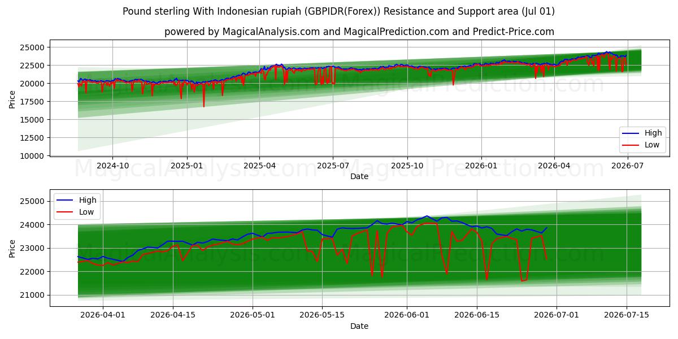Viewport: 678px width, 339px height.
Task: Click the 2026-07-15 date tick
Action: [x=625, y=315]
